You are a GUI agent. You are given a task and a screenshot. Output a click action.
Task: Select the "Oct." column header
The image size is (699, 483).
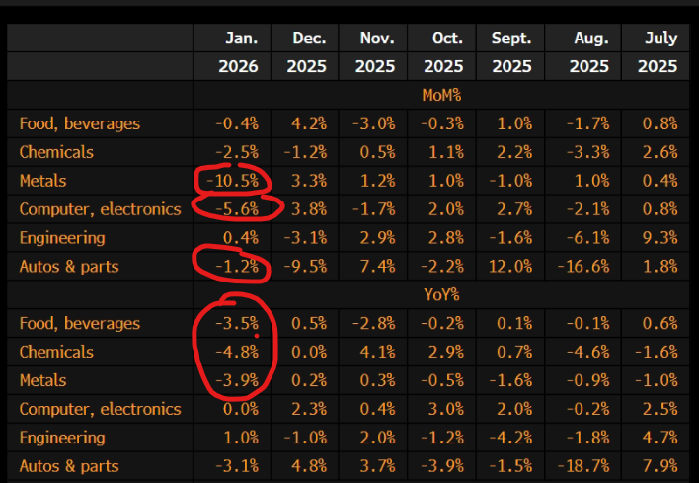click(x=447, y=38)
